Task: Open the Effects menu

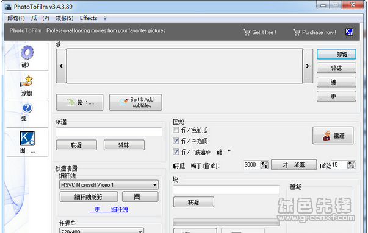Action: pos(88,18)
